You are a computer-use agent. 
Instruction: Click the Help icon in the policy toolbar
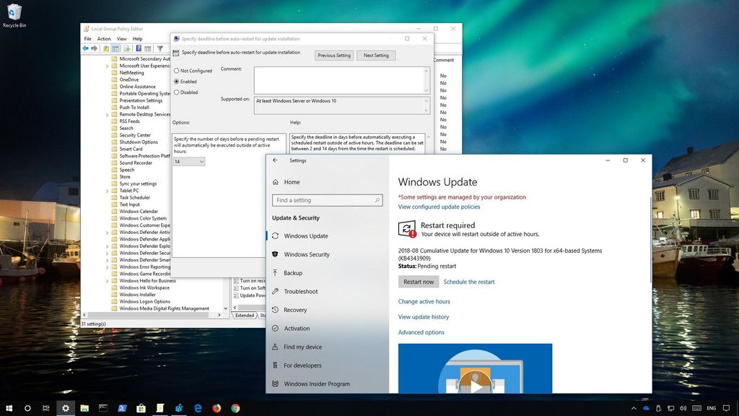point(140,48)
